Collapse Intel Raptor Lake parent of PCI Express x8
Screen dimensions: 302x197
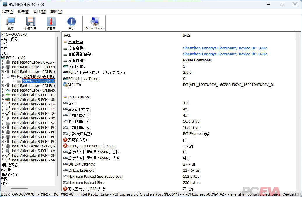(x=3, y=72)
